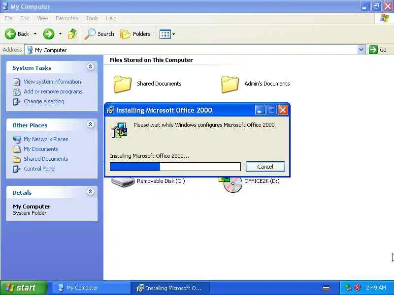Click the My Computer title bar icon
This screenshot has width=394, height=295.
point(5,6)
